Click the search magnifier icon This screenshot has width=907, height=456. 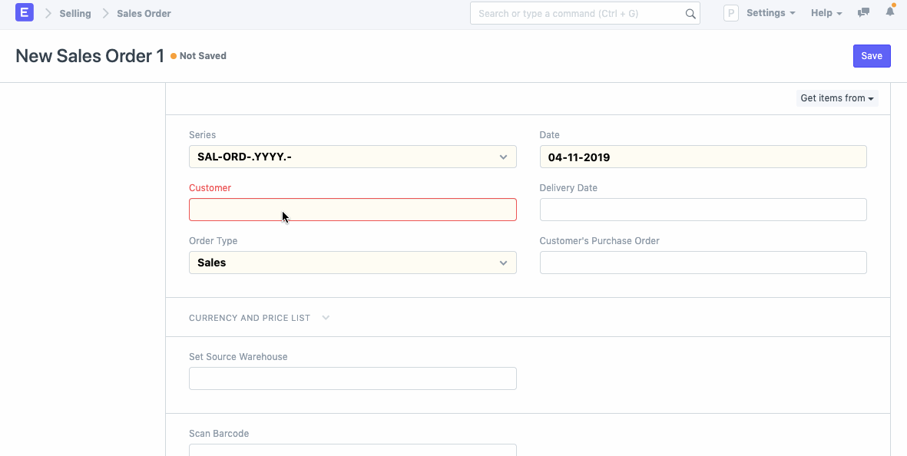690,14
